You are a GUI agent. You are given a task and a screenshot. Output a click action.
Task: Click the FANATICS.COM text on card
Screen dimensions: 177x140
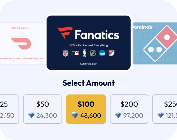(88, 64)
